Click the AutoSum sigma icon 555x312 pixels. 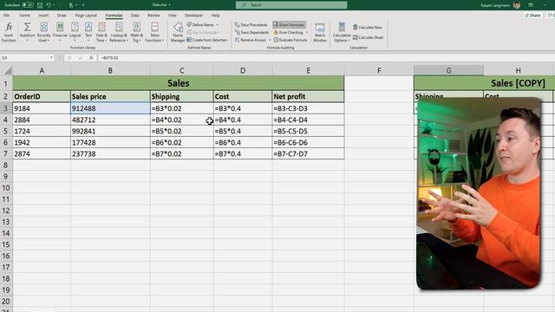click(27, 27)
